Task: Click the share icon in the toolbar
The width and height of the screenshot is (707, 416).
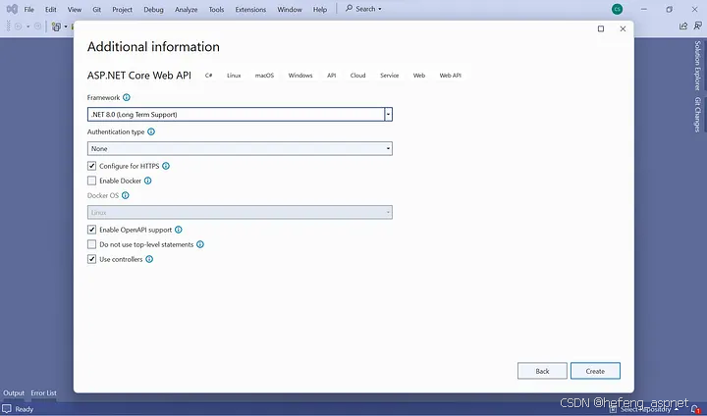Action: pyautogui.click(x=683, y=26)
